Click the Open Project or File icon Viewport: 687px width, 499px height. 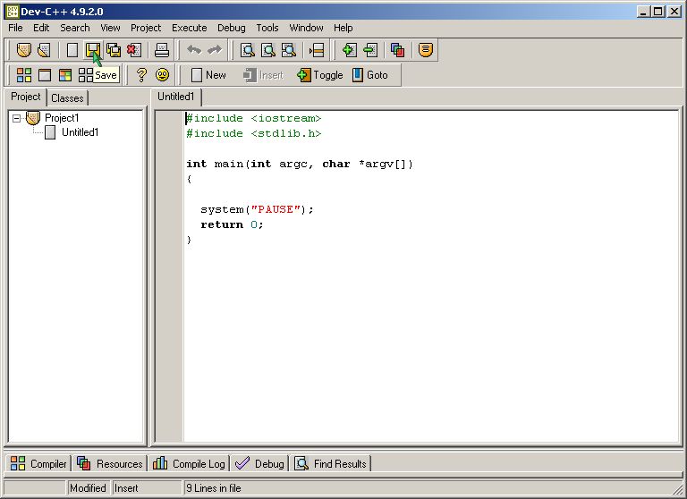point(44,50)
